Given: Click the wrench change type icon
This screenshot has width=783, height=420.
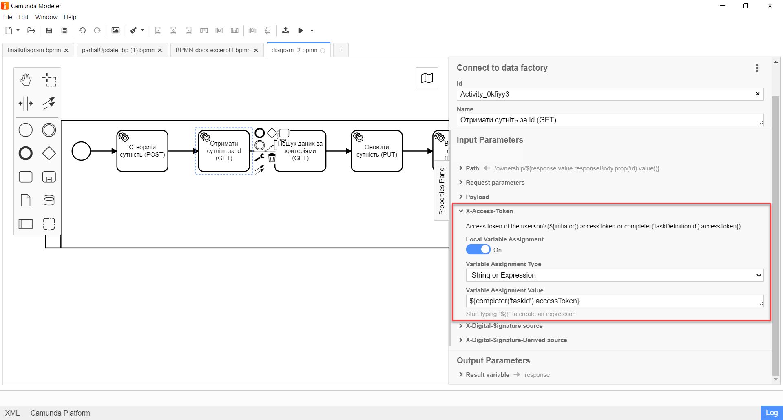Looking at the screenshot, I should coord(259,157).
